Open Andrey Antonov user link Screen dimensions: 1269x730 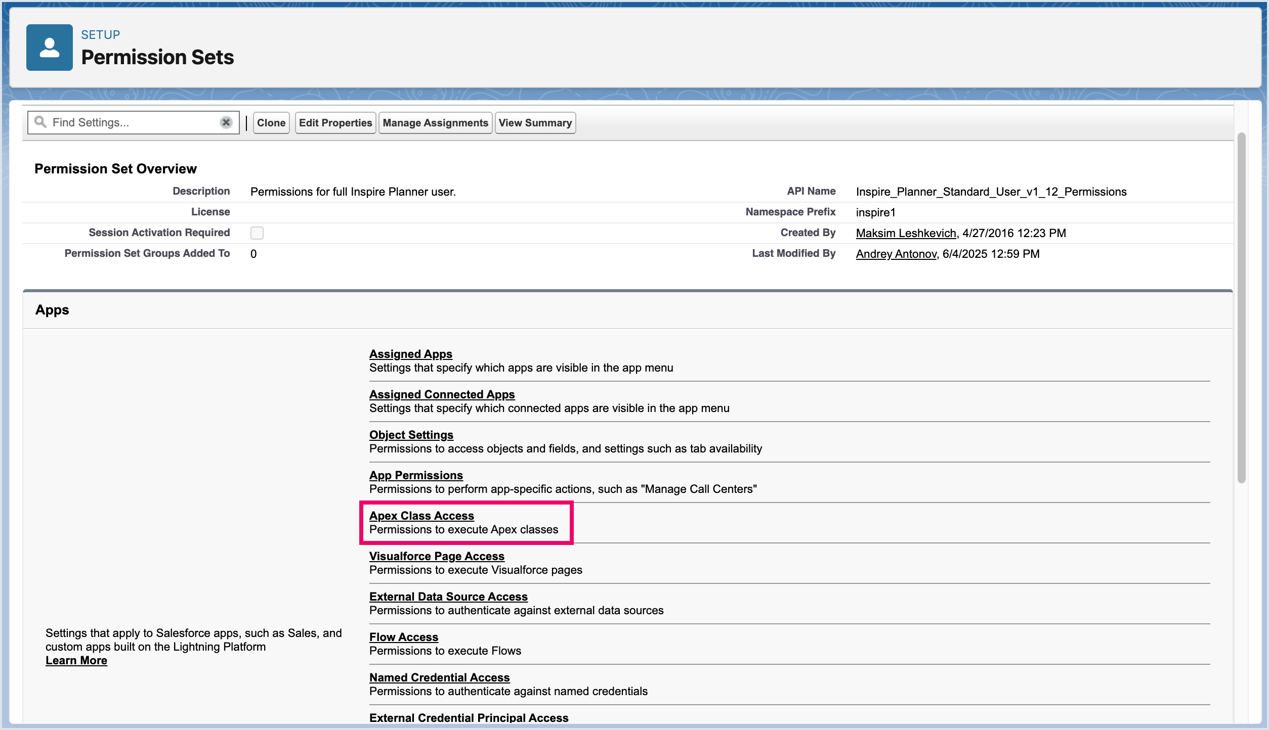click(896, 254)
